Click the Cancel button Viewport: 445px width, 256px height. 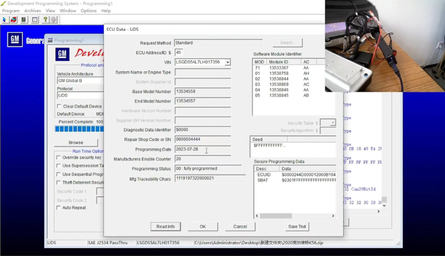tap(240, 227)
